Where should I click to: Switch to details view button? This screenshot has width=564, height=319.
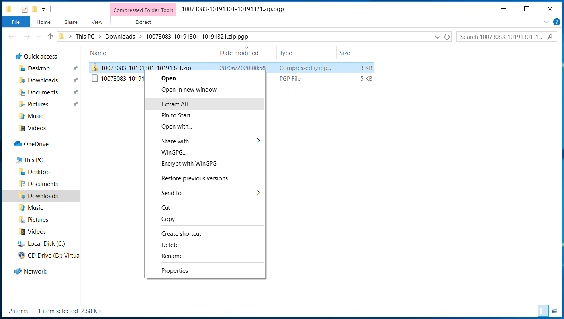[543, 311]
